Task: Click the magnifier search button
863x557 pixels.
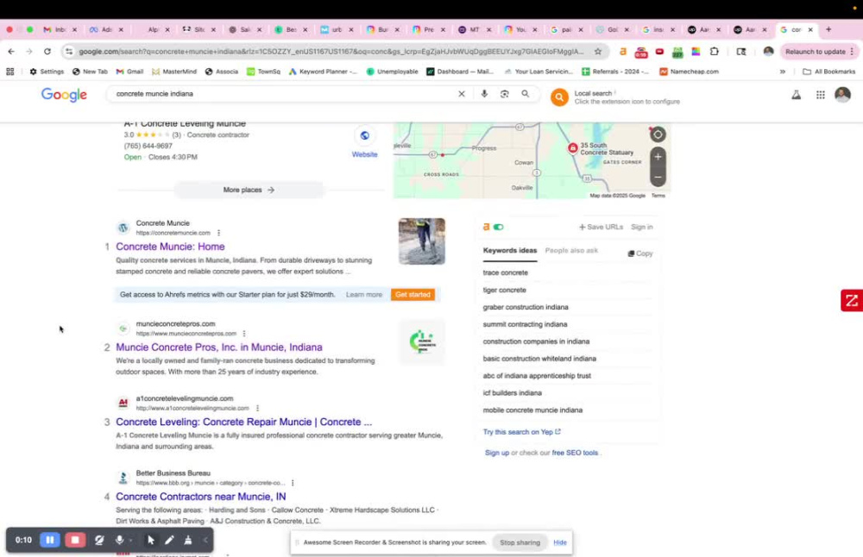Action: 526,94
